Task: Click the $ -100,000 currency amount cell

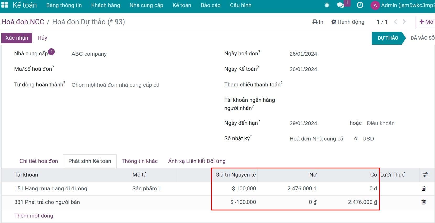Action: pos(243,202)
